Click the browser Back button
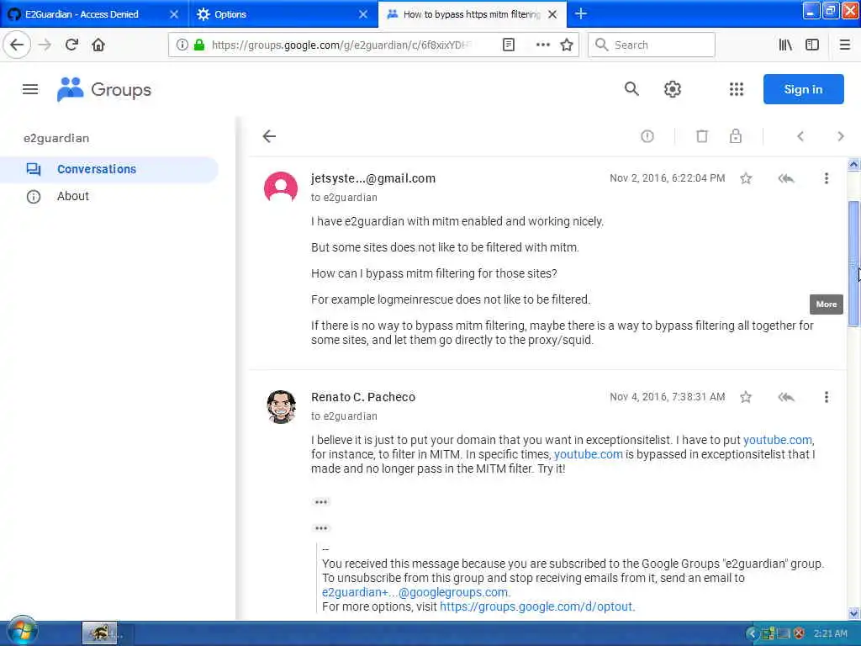This screenshot has width=861, height=646. (x=17, y=45)
